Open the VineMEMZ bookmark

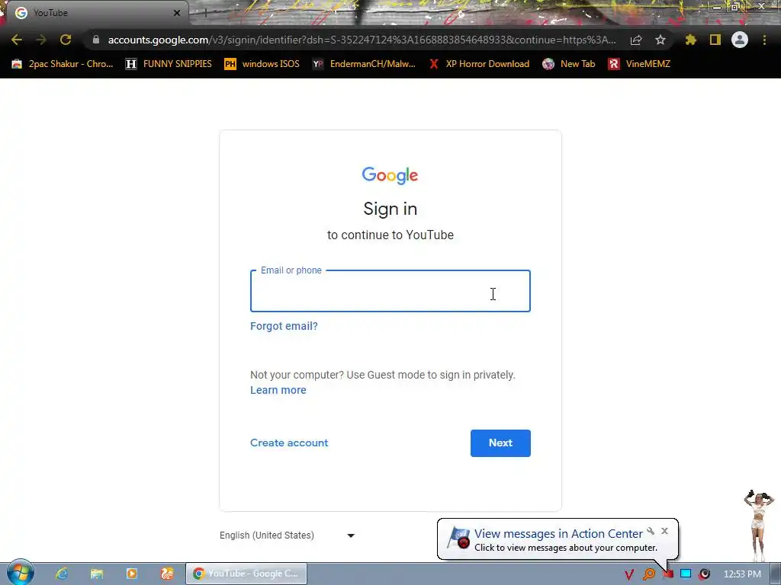639,64
